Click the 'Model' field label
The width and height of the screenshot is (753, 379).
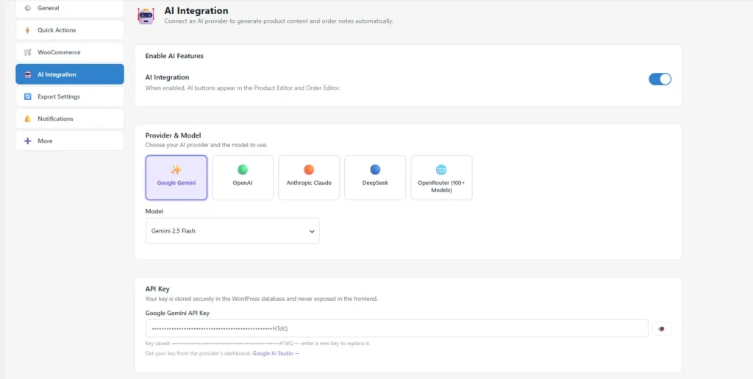[x=154, y=211]
